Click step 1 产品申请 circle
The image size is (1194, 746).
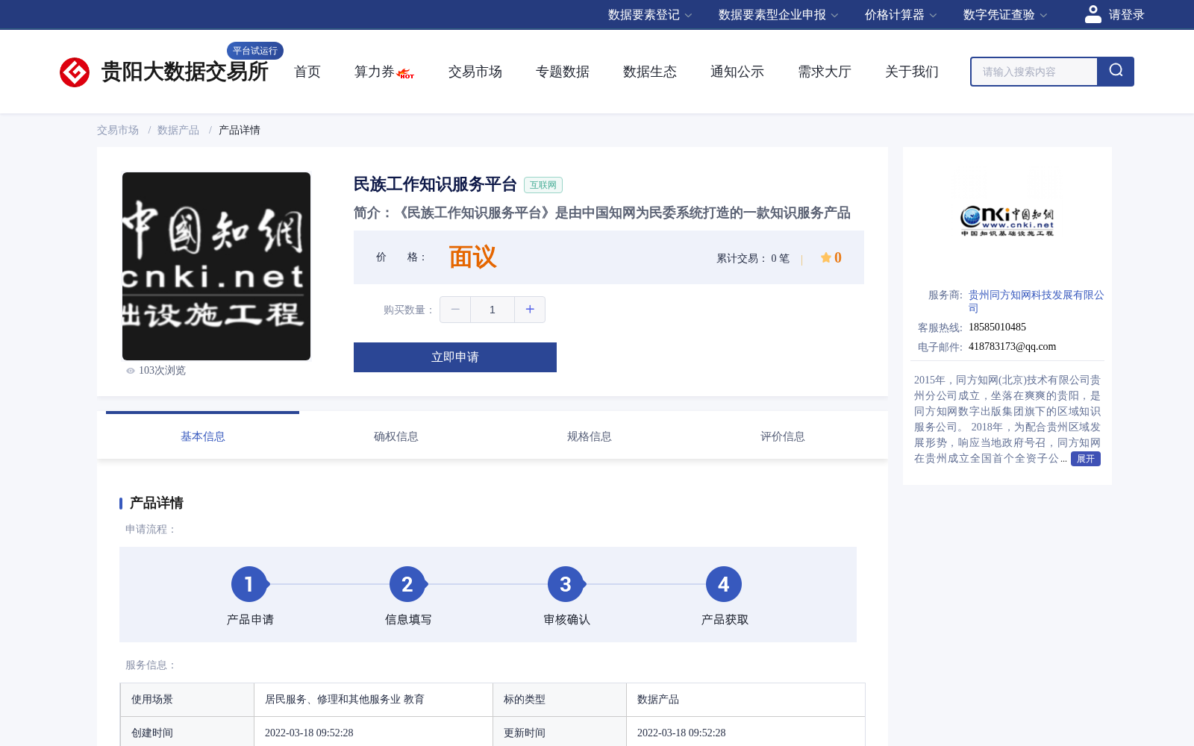point(249,584)
